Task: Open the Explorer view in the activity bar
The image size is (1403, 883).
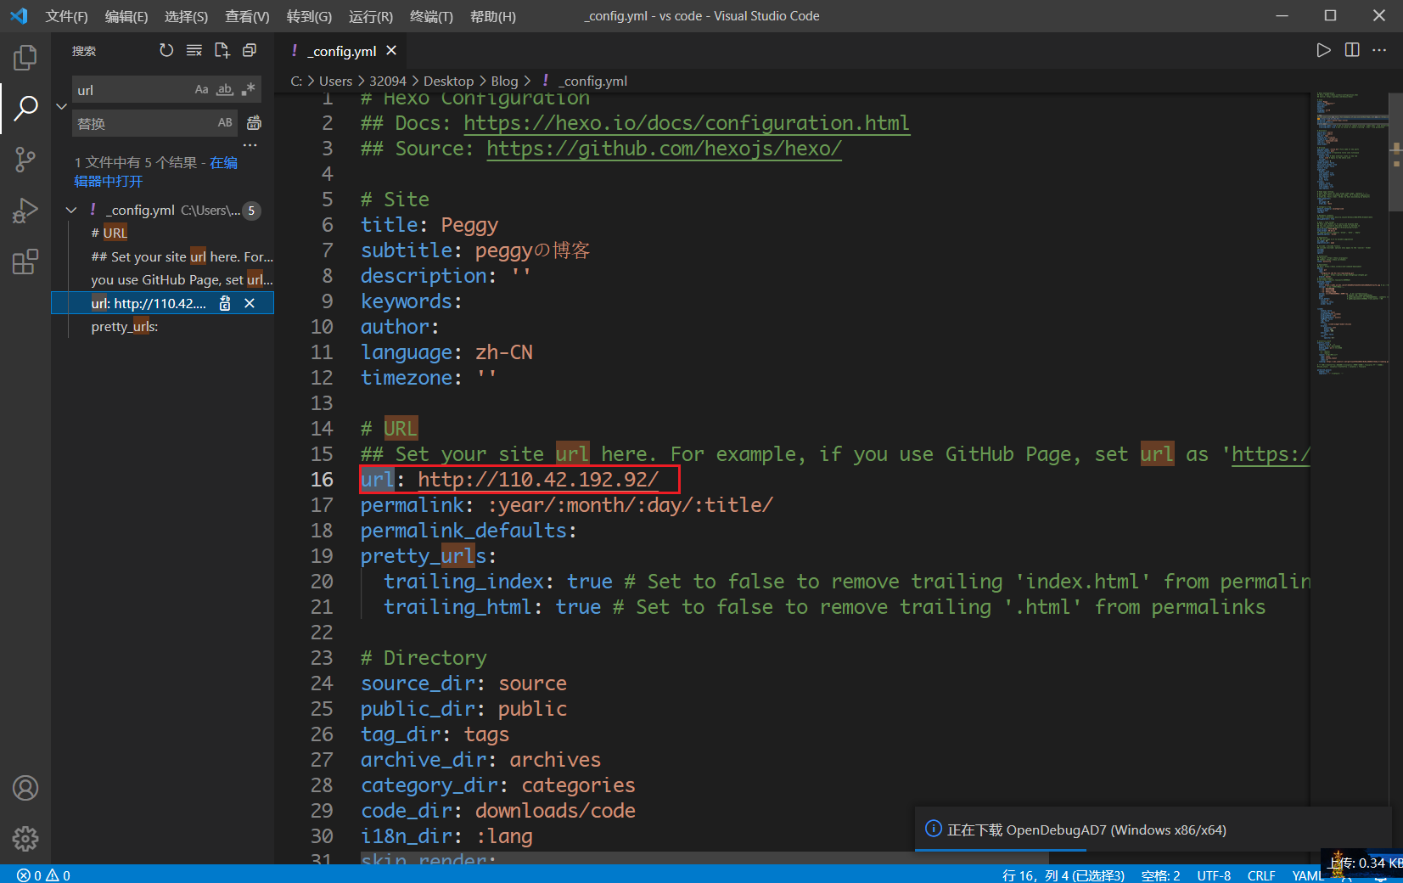Action: [25, 57]
